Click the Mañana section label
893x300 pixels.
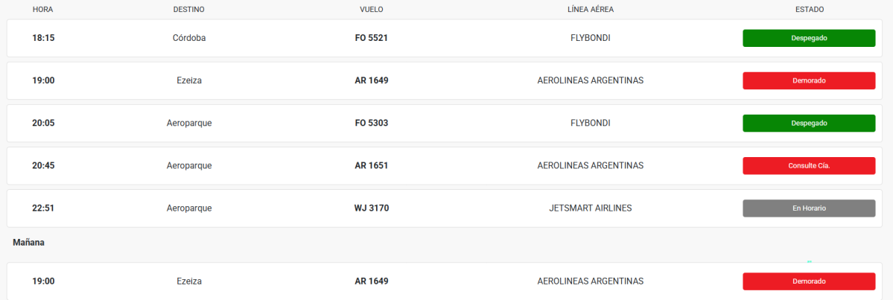tap(28, 243)
